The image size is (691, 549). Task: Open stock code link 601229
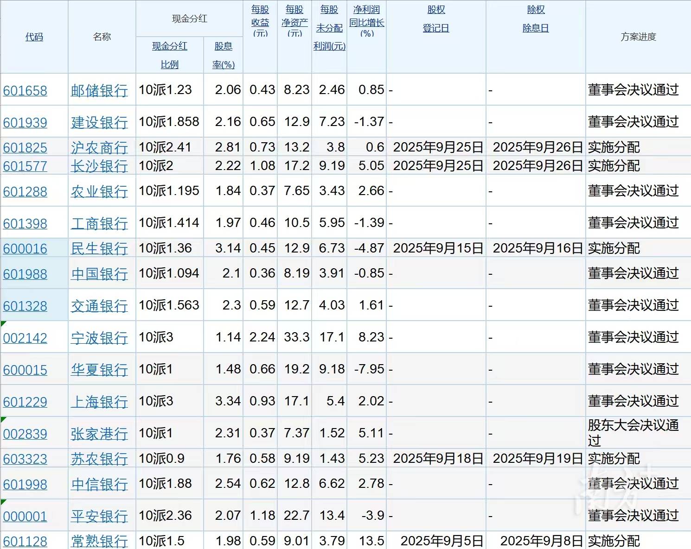coord(25,402)
